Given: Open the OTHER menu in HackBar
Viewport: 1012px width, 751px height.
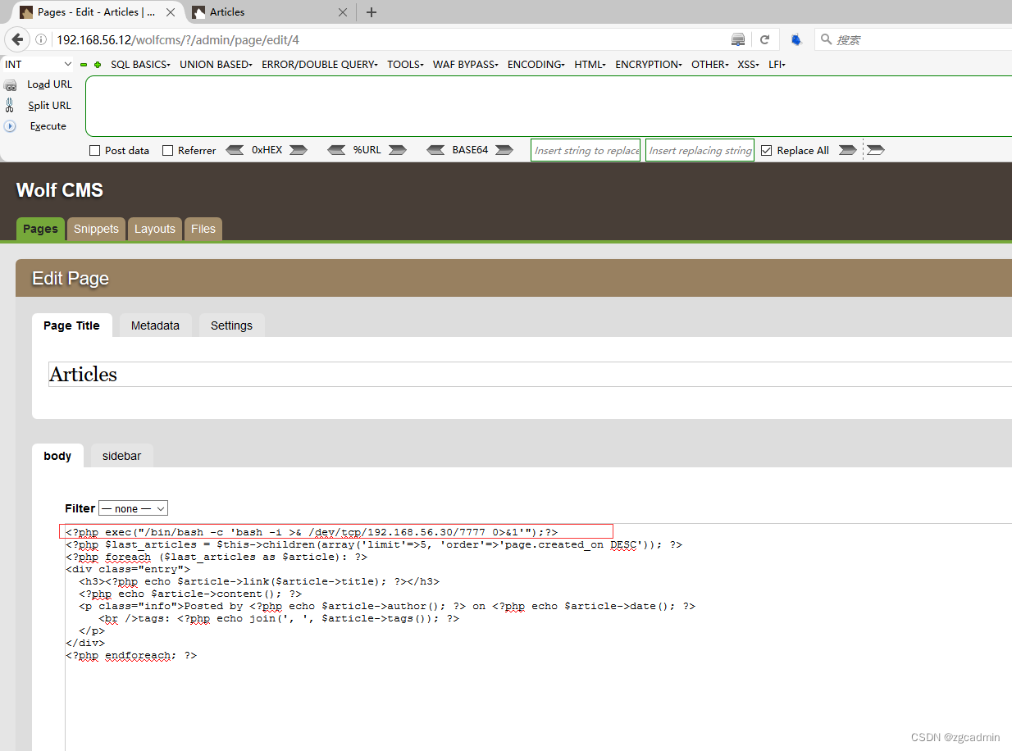Looking at the screenshot, I should [710, 65].
